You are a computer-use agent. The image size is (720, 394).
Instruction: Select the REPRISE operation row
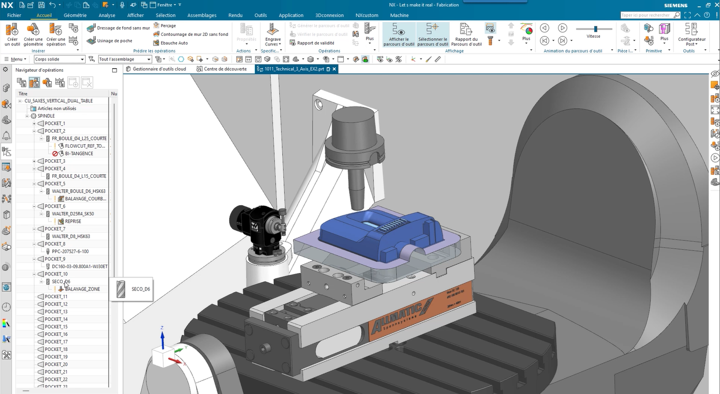point(73,221)
